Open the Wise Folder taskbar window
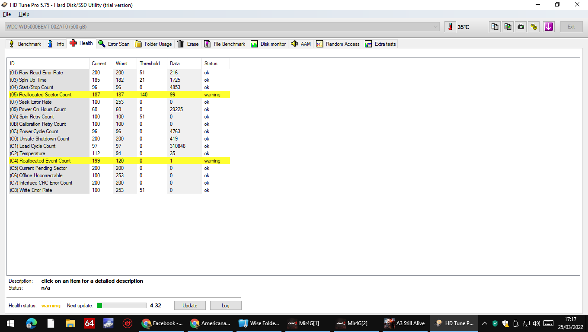The height and width of the screenshot is (332, 588). click(x=259, y=323)
